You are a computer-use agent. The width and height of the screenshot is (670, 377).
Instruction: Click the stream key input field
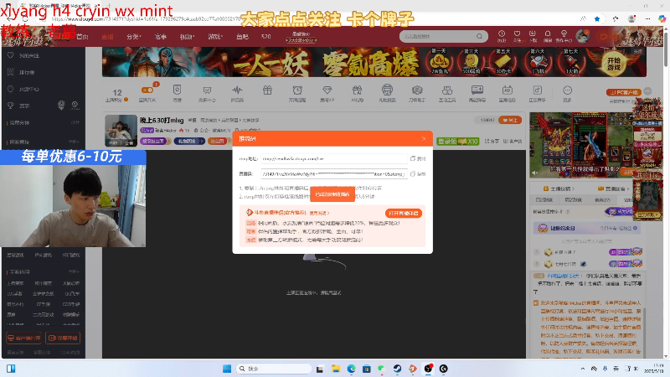[x=333, y=174]
